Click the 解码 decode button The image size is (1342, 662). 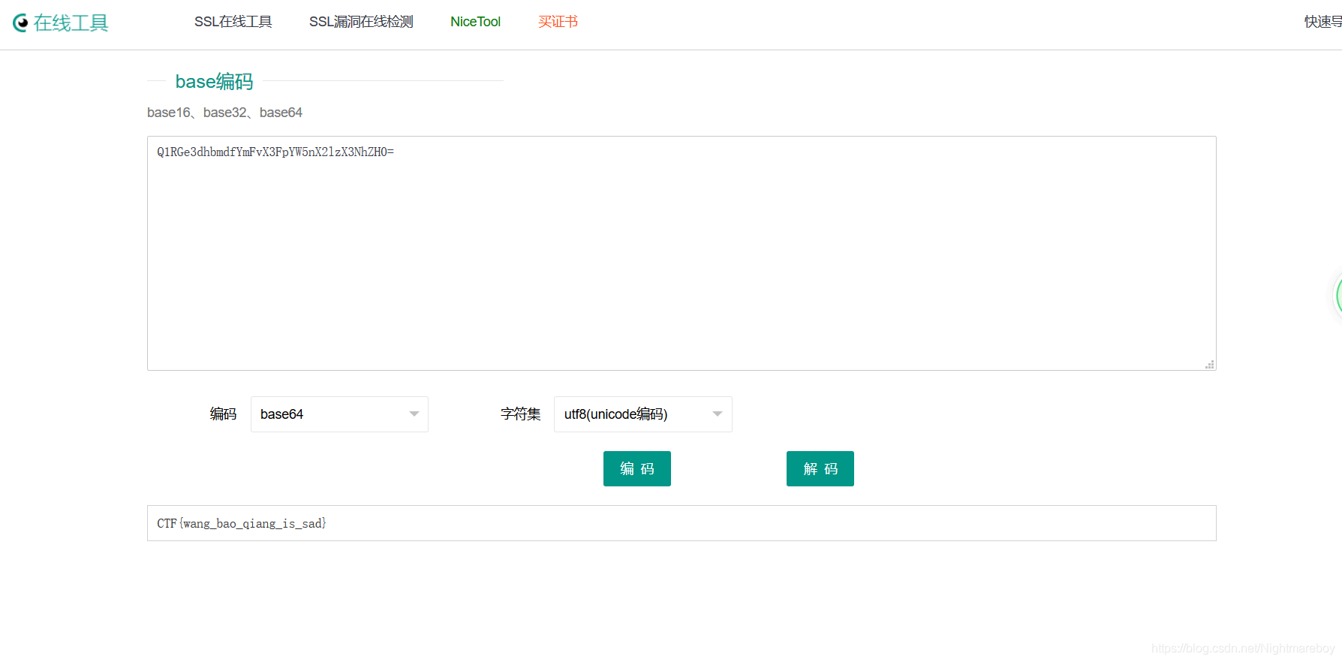click(x=820, y=468)
